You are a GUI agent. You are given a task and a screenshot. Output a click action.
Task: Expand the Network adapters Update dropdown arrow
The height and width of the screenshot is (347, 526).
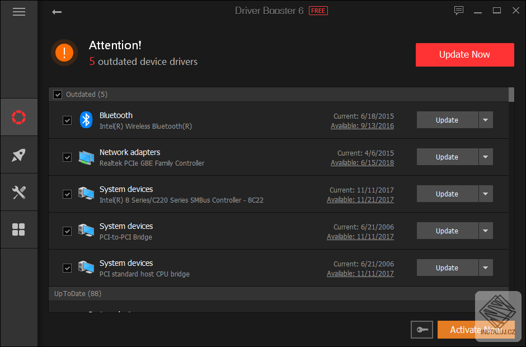486,157
